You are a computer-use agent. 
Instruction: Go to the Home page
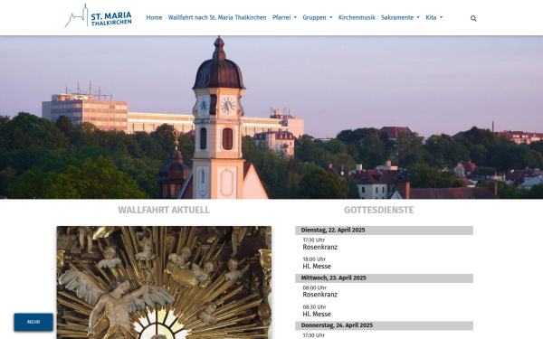click(154, 17)
